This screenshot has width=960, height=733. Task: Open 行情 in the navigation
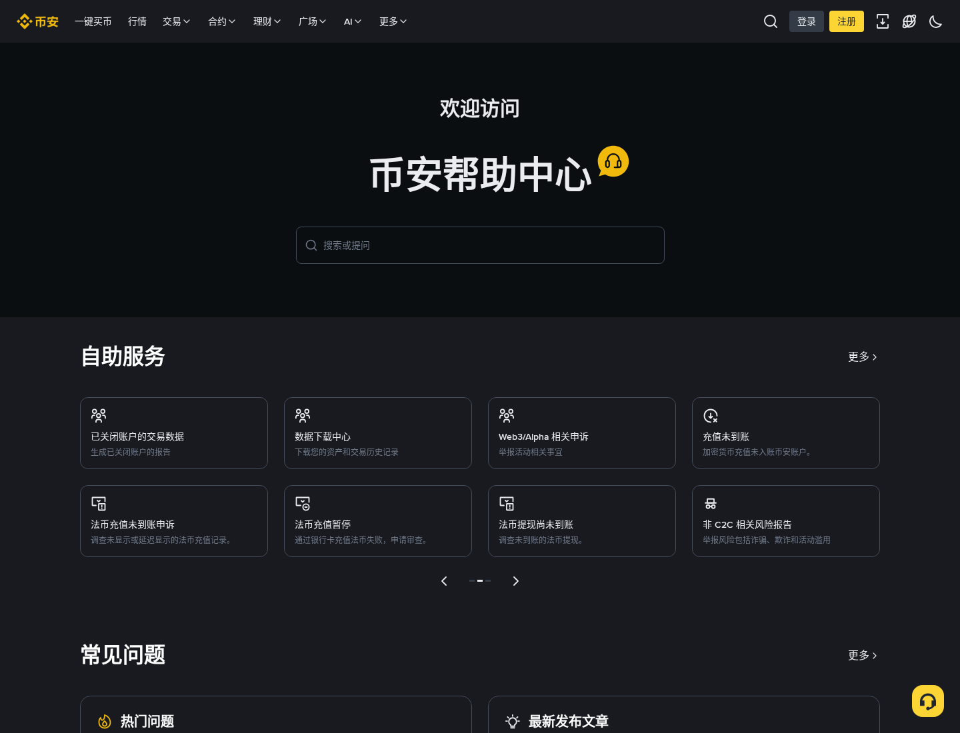[x=137, y=21]
